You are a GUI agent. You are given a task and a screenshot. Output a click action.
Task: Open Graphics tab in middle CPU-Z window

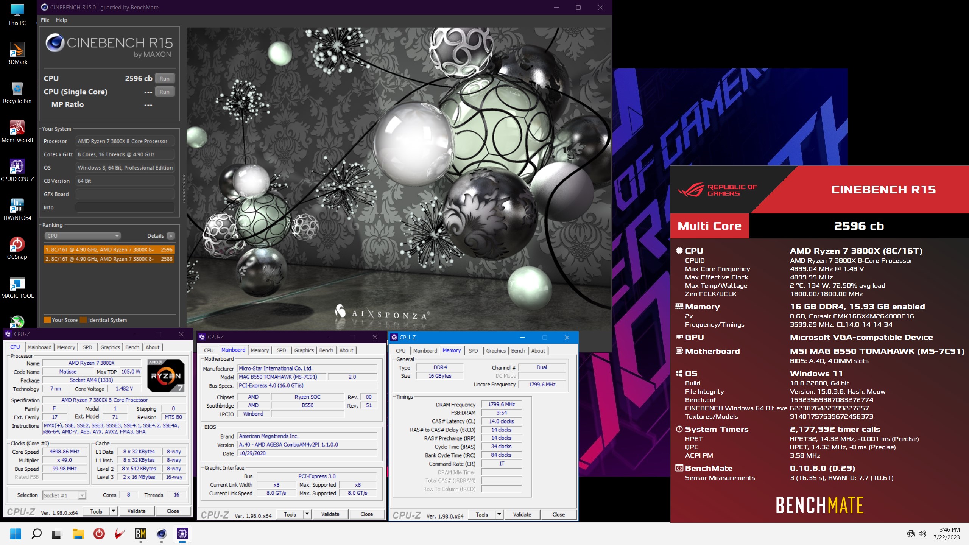pos(304,350)
